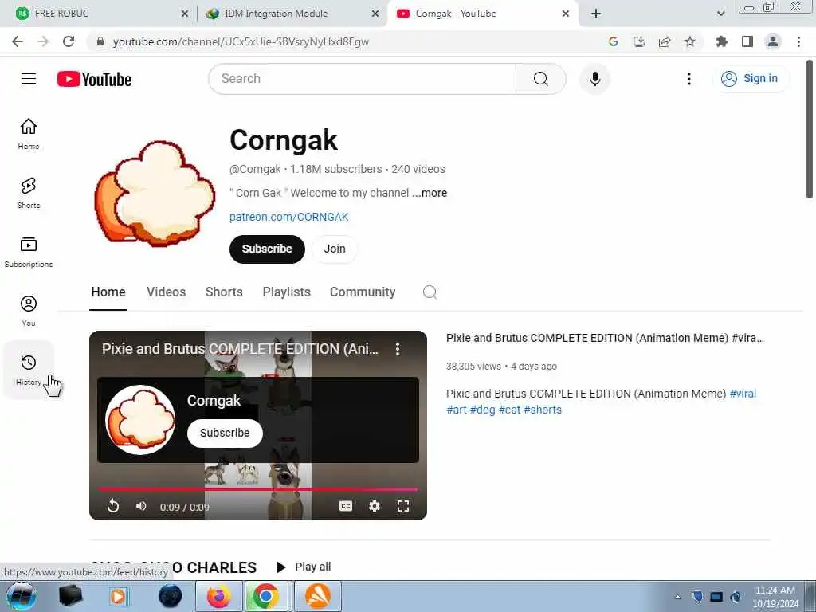Open Pixie and Brutus video title
This screenshot has height=612, width=816.
[605, 338]
